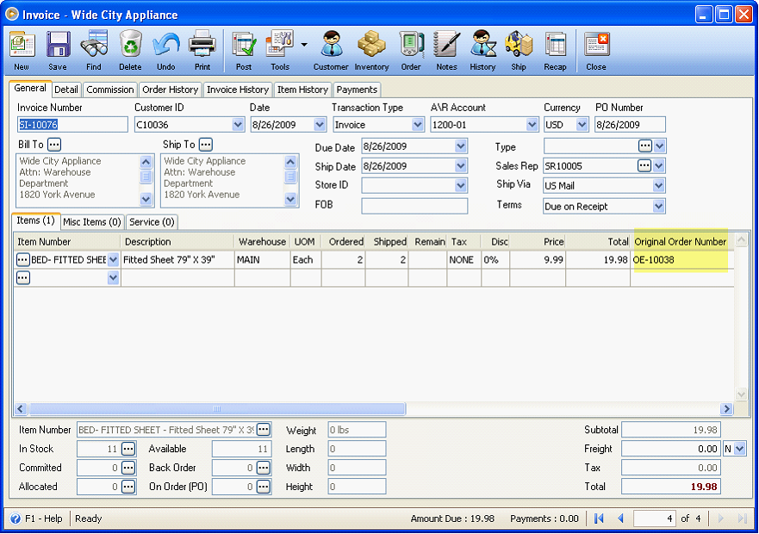Click the F1 - Help icon
This screenshot has width=759, height=534.
pos(16,518)
